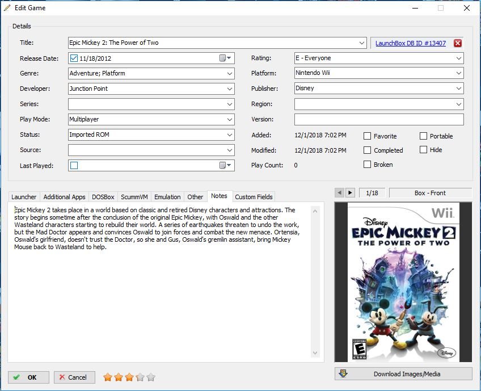The image size is (481, 391).
Task: Click the notes scrollbar down arrow
Action: point(315,353)
